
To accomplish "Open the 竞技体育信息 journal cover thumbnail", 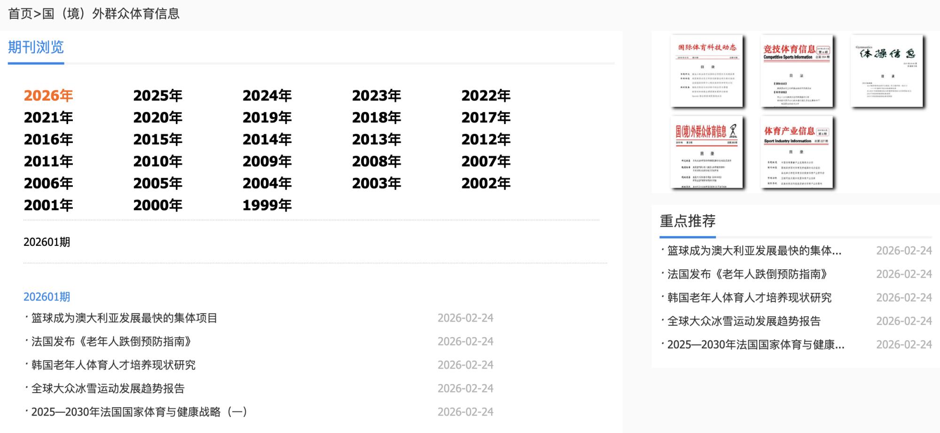I will 796,71.
